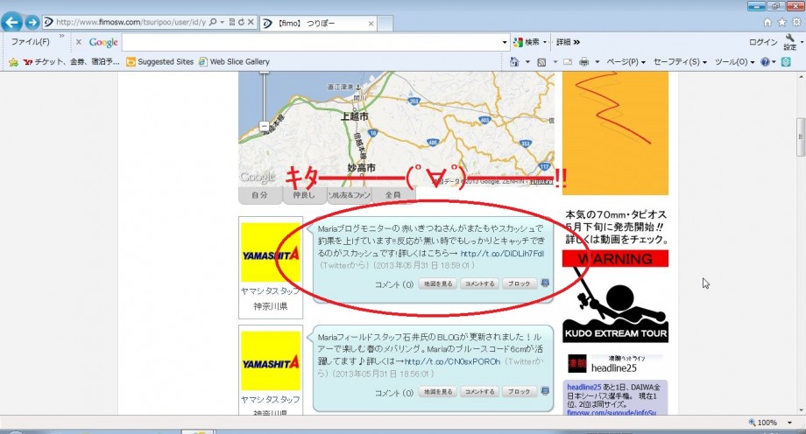This screenshot has height=434, width=806.
Task: Click the map zoom-out minus button
Action: coord(264,126)
